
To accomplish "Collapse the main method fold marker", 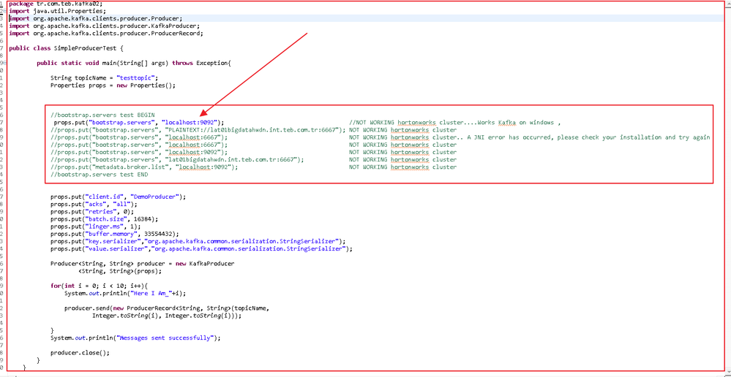I will point(4,63).
